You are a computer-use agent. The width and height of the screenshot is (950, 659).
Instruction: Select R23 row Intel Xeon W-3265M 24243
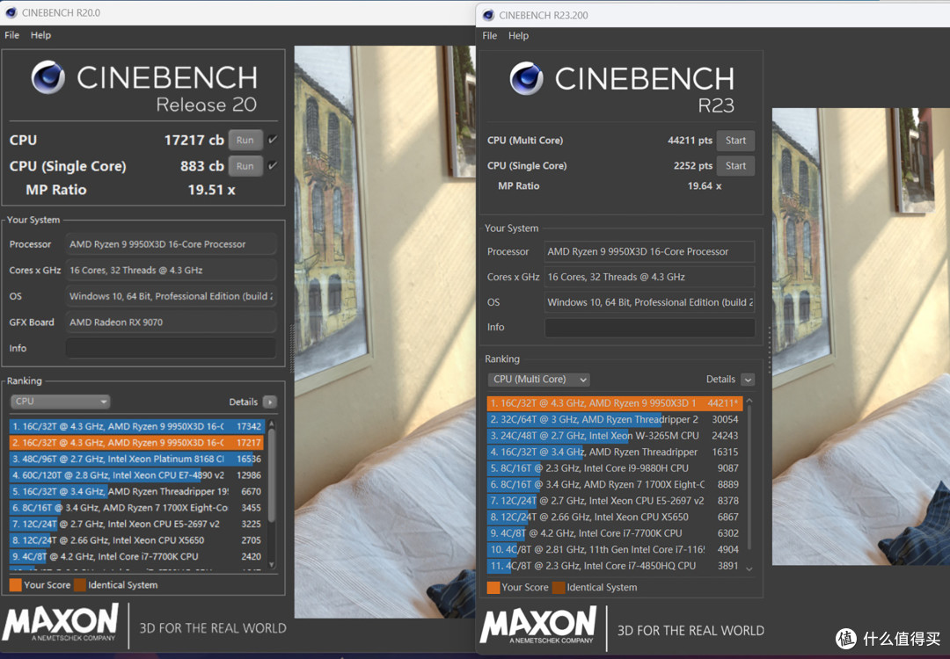pos(614,436)
